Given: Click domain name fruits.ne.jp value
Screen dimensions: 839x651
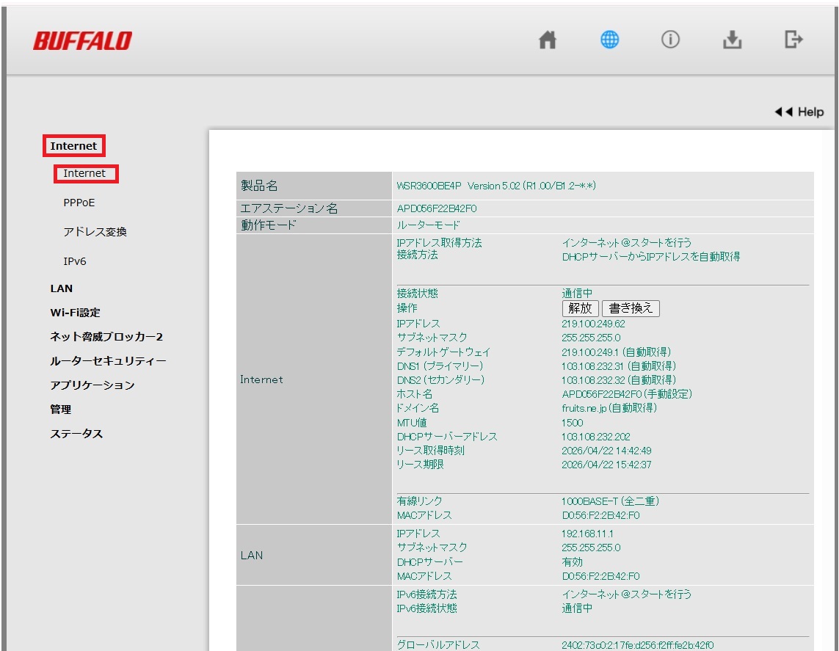Looking at the screenshot, I should (609, 408).
